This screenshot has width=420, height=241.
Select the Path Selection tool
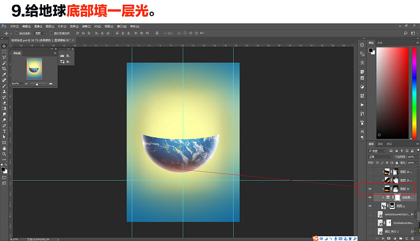(x=4, y=137)
